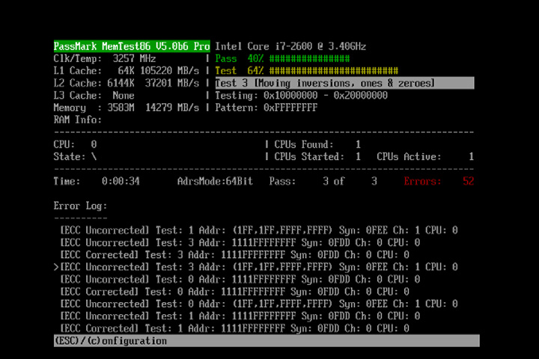
Task: Select the highlighted '>' ECC Uncorrected Test: 3 row
Action: point(256,267)
